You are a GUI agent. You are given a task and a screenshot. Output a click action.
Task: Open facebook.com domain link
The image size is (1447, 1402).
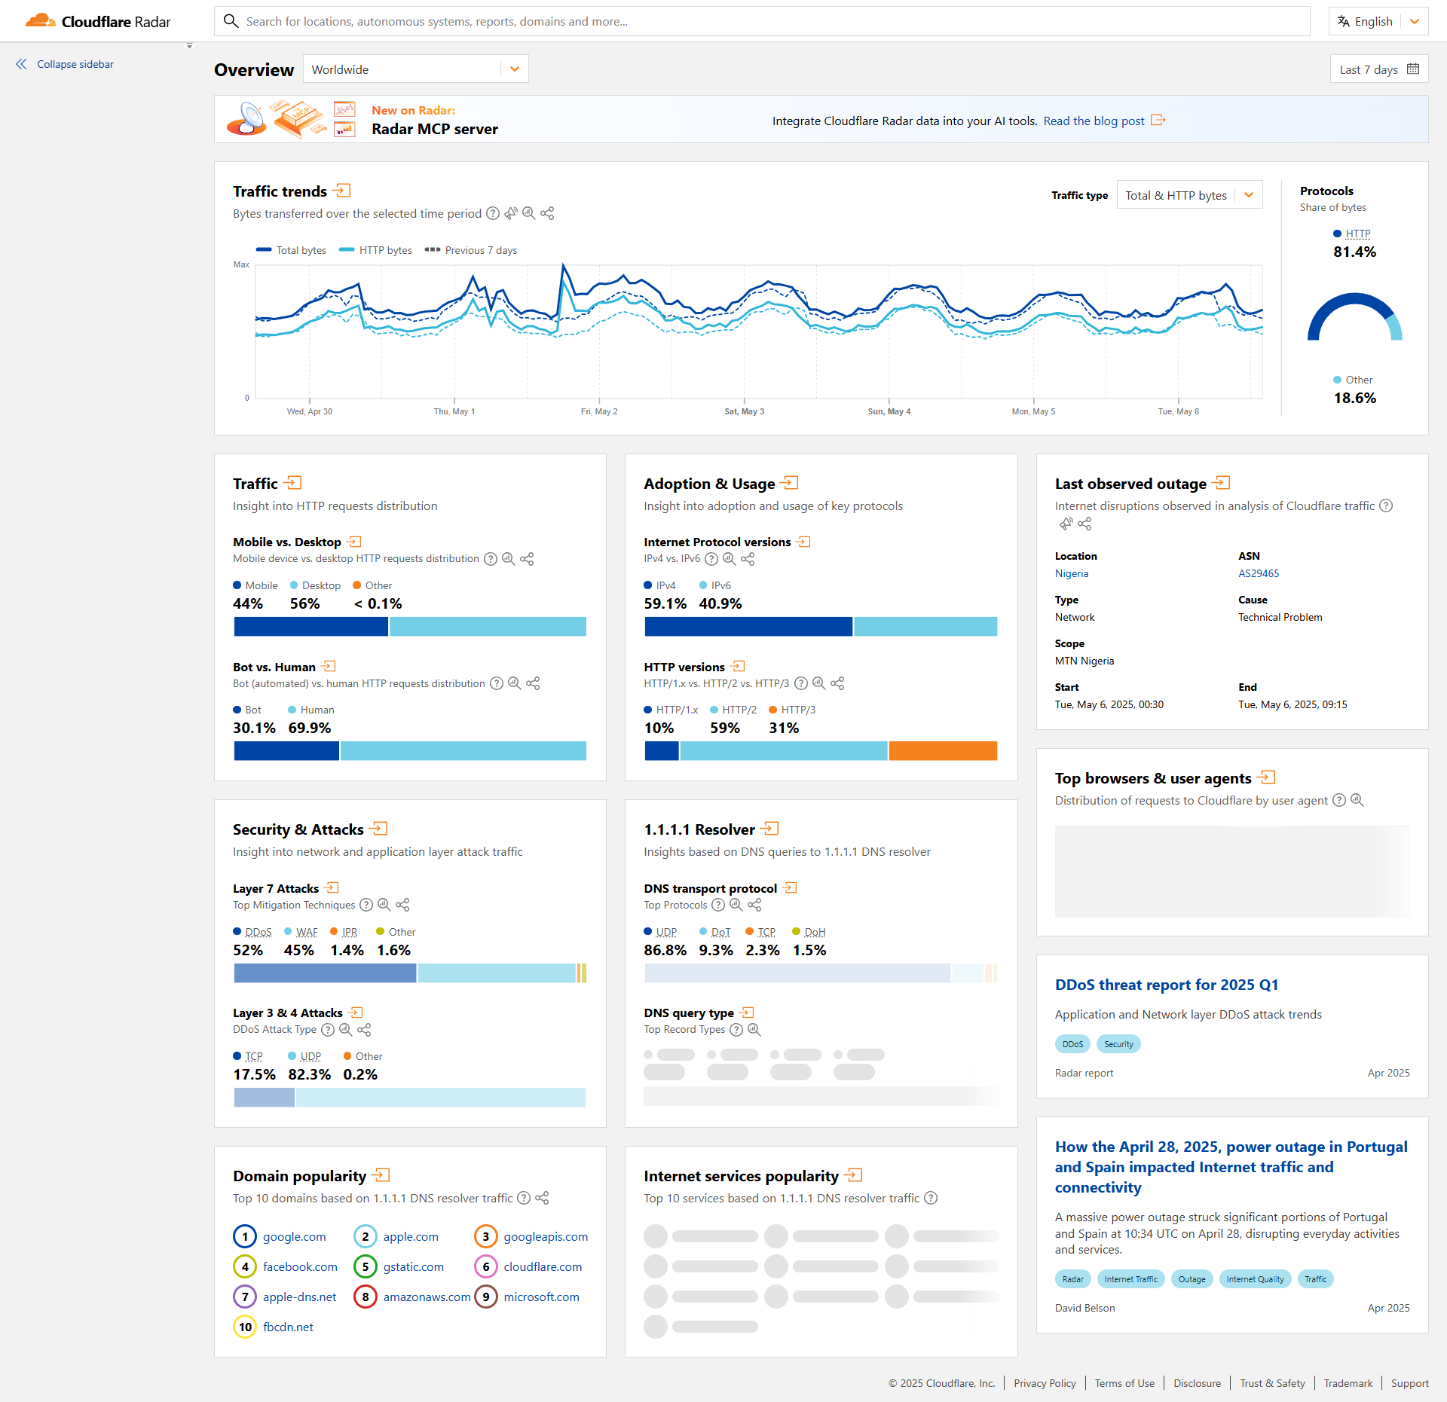coord(300,1266)
